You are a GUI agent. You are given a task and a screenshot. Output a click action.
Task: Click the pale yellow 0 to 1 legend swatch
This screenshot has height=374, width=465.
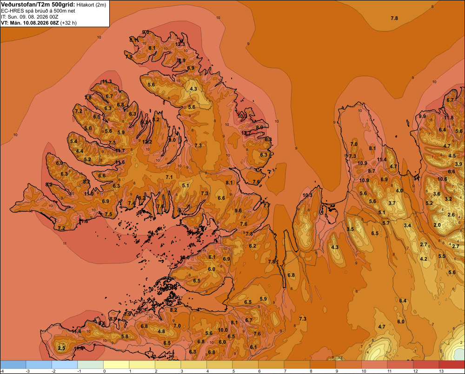tap(116, 365)
